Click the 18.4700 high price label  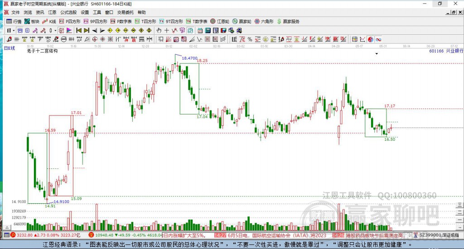click(x=189, y=58)
